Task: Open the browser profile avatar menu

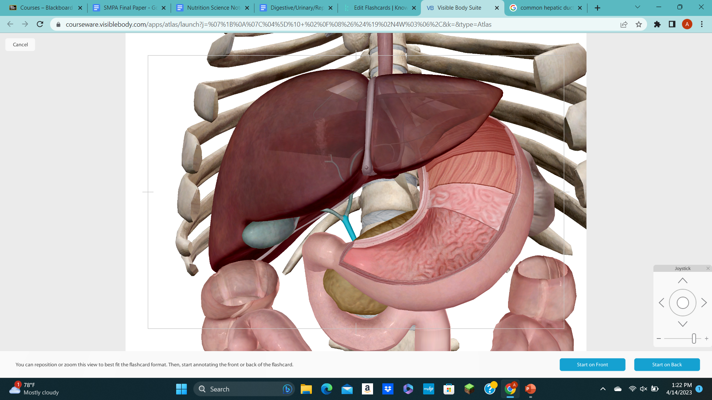Action: (x=688, y=24)
